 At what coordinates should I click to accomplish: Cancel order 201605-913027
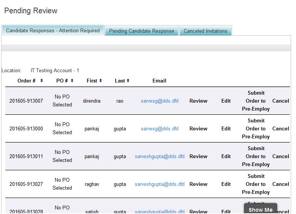281,184
